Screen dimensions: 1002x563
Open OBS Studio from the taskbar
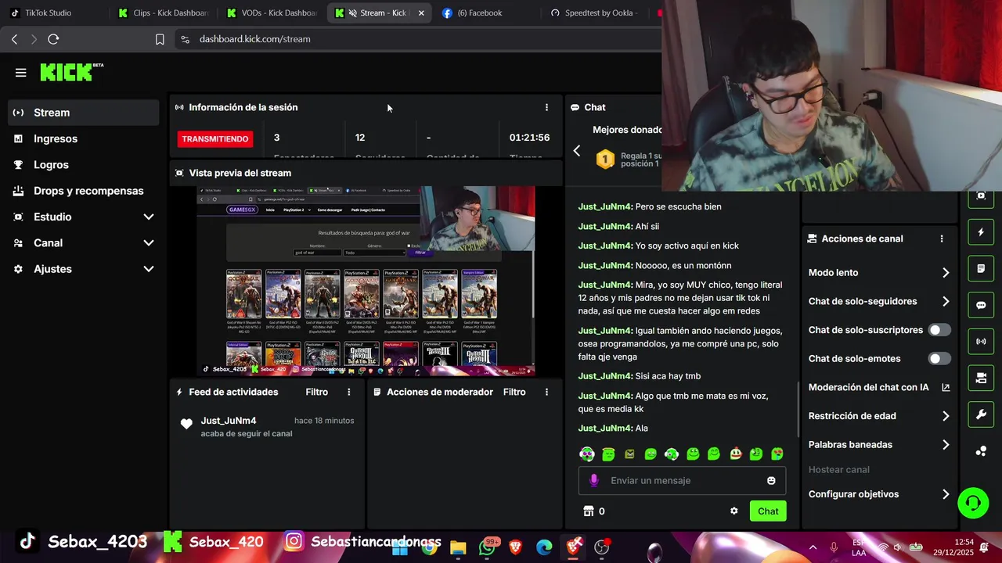coord(601,547)
